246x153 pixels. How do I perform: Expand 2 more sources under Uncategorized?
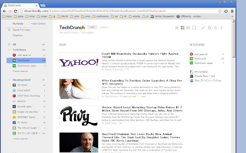tap(20, 138)
